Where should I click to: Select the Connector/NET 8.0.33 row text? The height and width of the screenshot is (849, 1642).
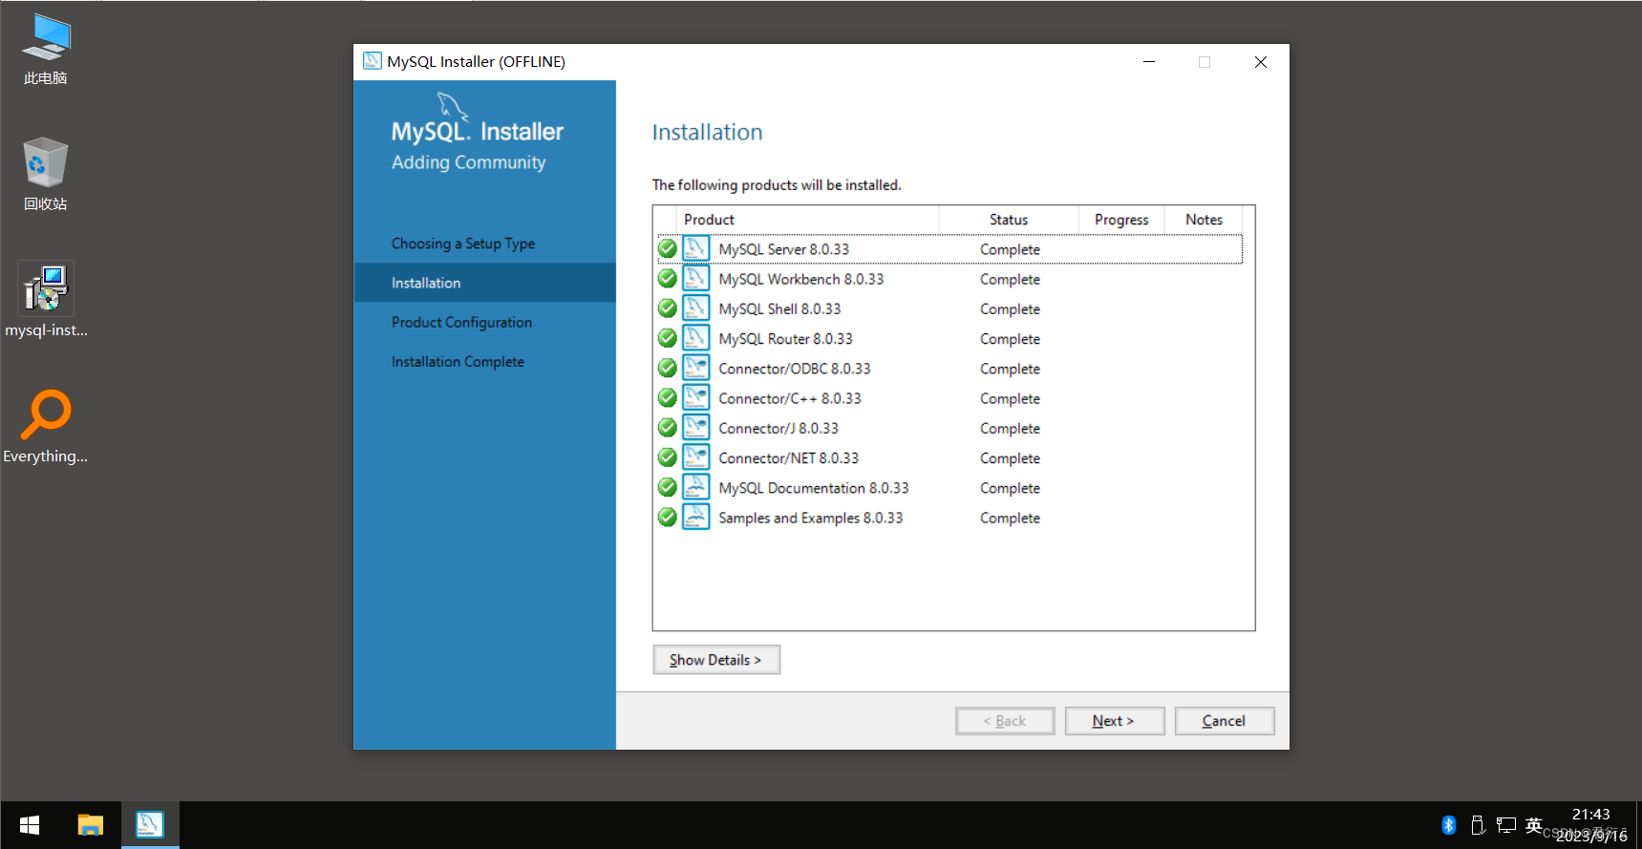coord(789,458)
